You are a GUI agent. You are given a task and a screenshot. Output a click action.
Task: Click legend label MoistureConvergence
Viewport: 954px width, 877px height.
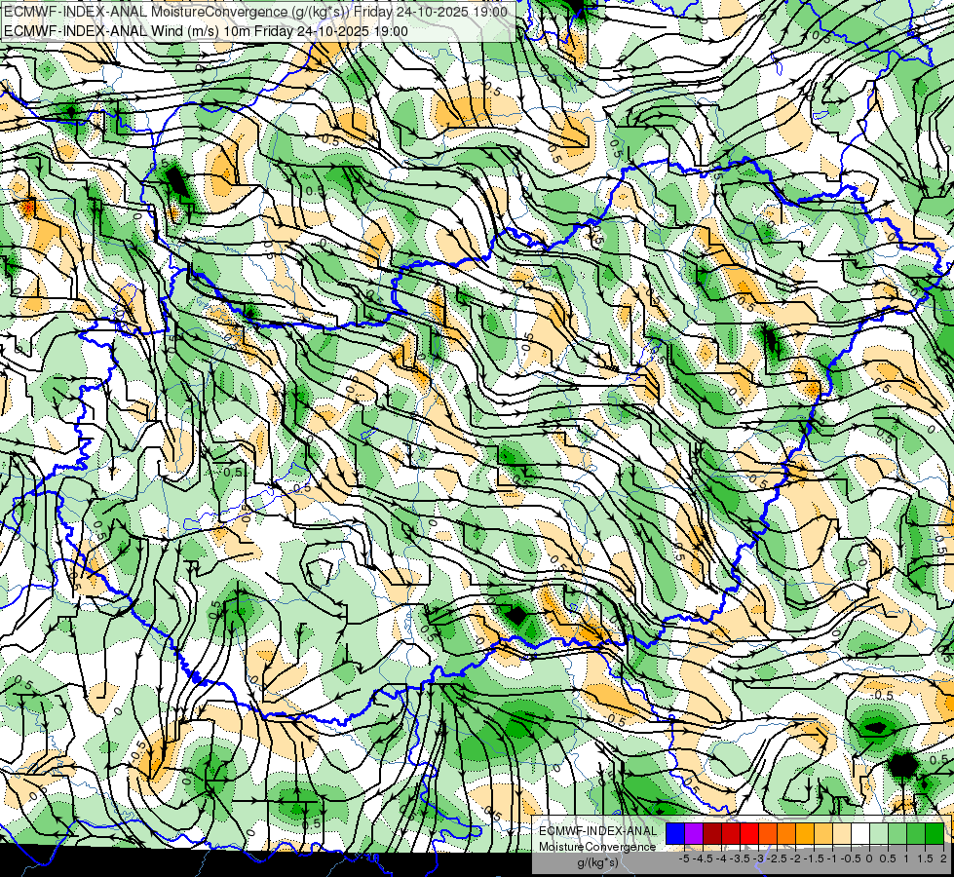597,847
